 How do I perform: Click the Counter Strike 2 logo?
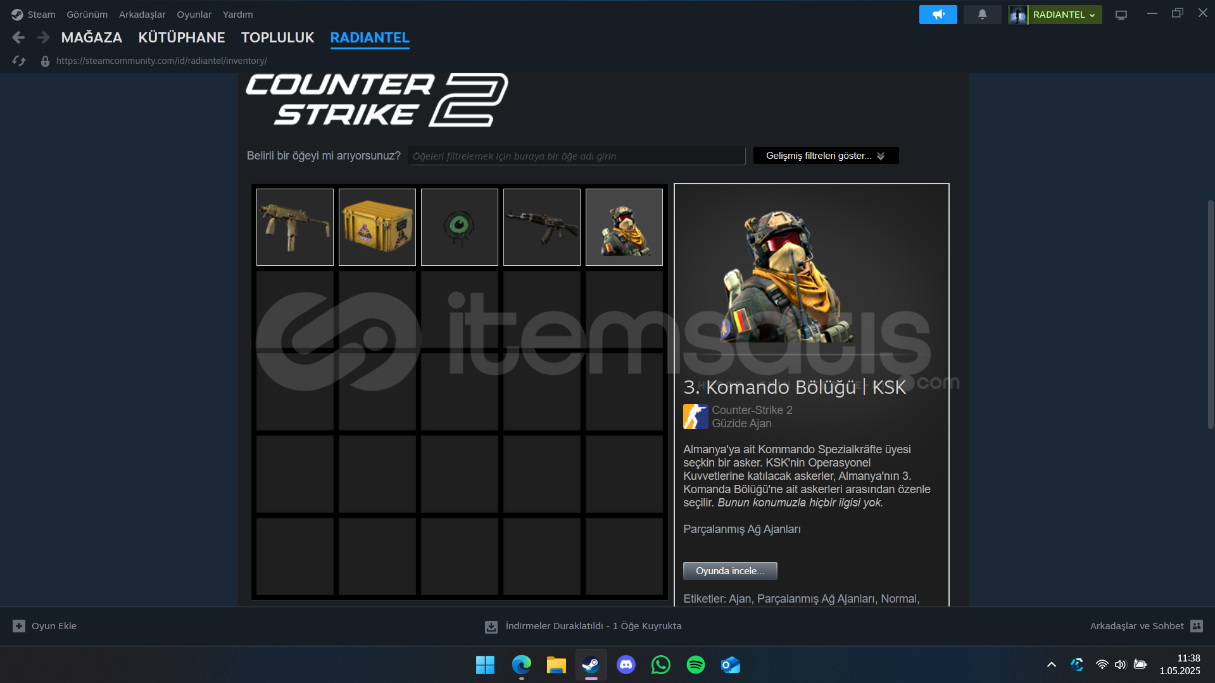point(377,100)
